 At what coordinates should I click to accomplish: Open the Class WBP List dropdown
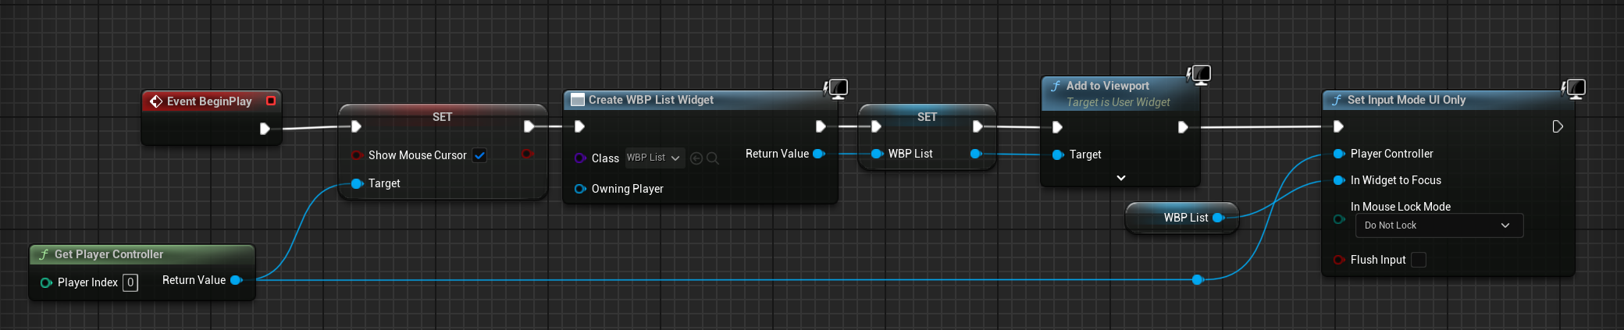tap(654, 158)
